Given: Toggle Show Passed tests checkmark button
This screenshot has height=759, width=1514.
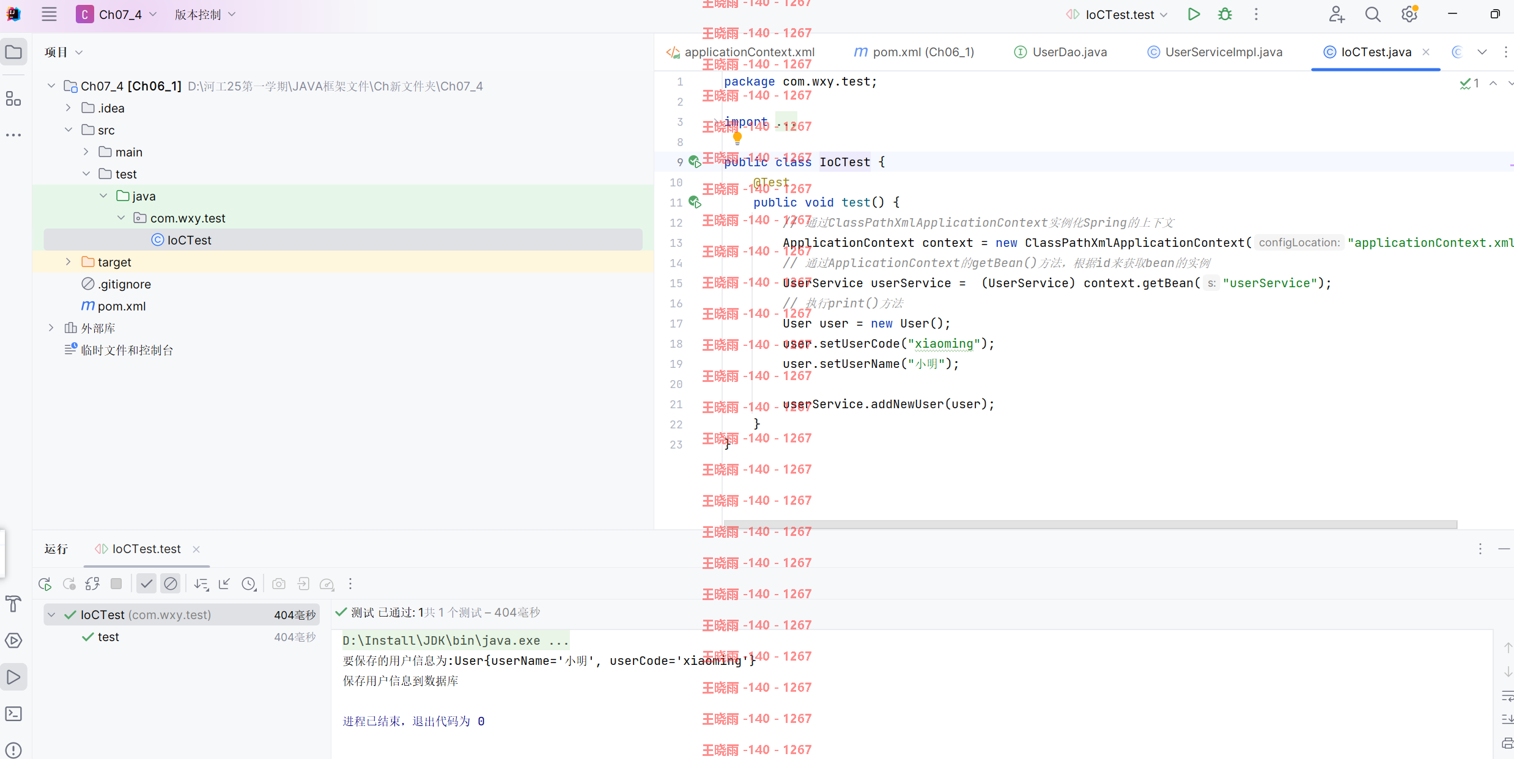Looking at the screenshot, I should pyautogui.click(x=146, y=584).
